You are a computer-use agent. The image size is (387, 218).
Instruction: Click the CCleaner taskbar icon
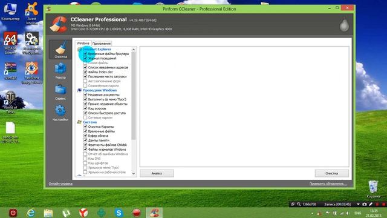154,213
